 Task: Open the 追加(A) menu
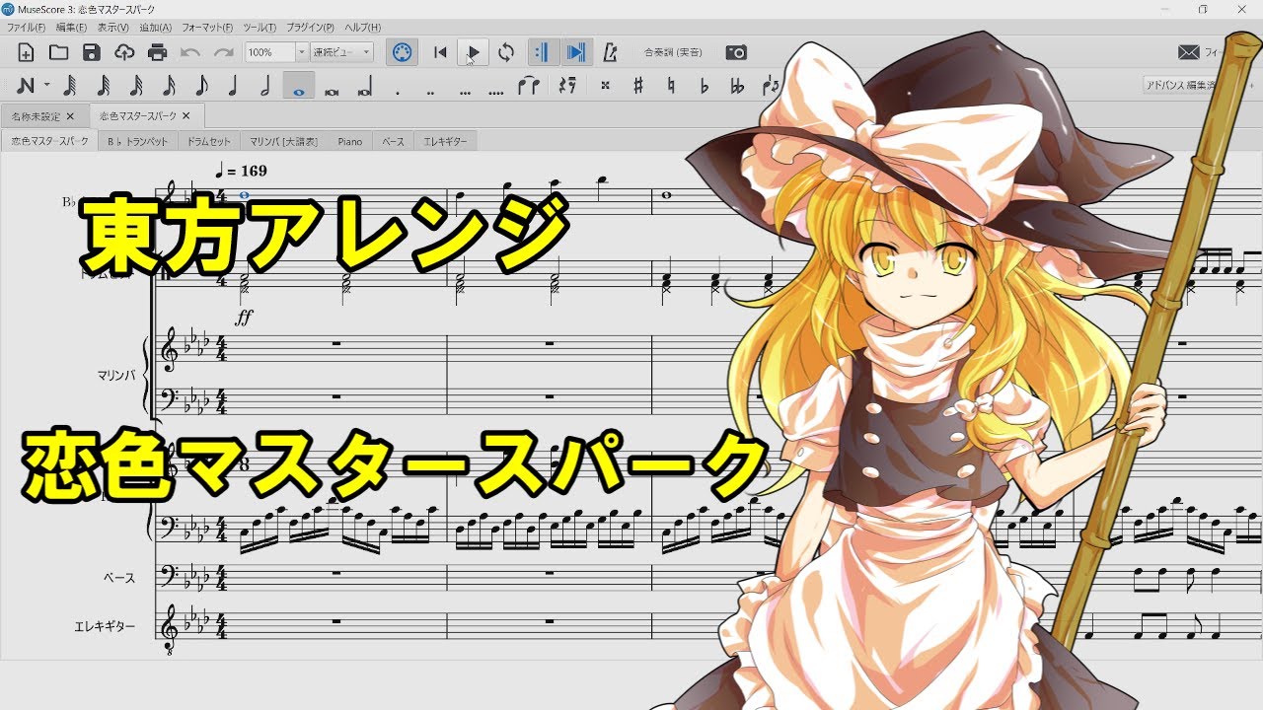(x=156, y=28)
